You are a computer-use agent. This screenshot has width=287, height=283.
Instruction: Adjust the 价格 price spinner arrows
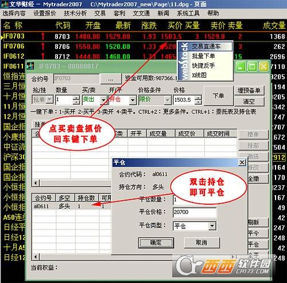tap(199, 100)
